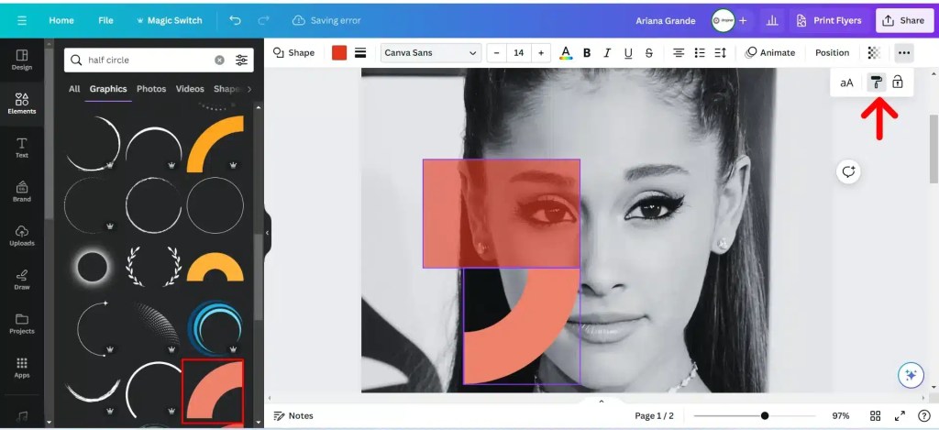939x430 pixels.
Task: Toggle underline text formatting
Action: [x=629, y=53]
